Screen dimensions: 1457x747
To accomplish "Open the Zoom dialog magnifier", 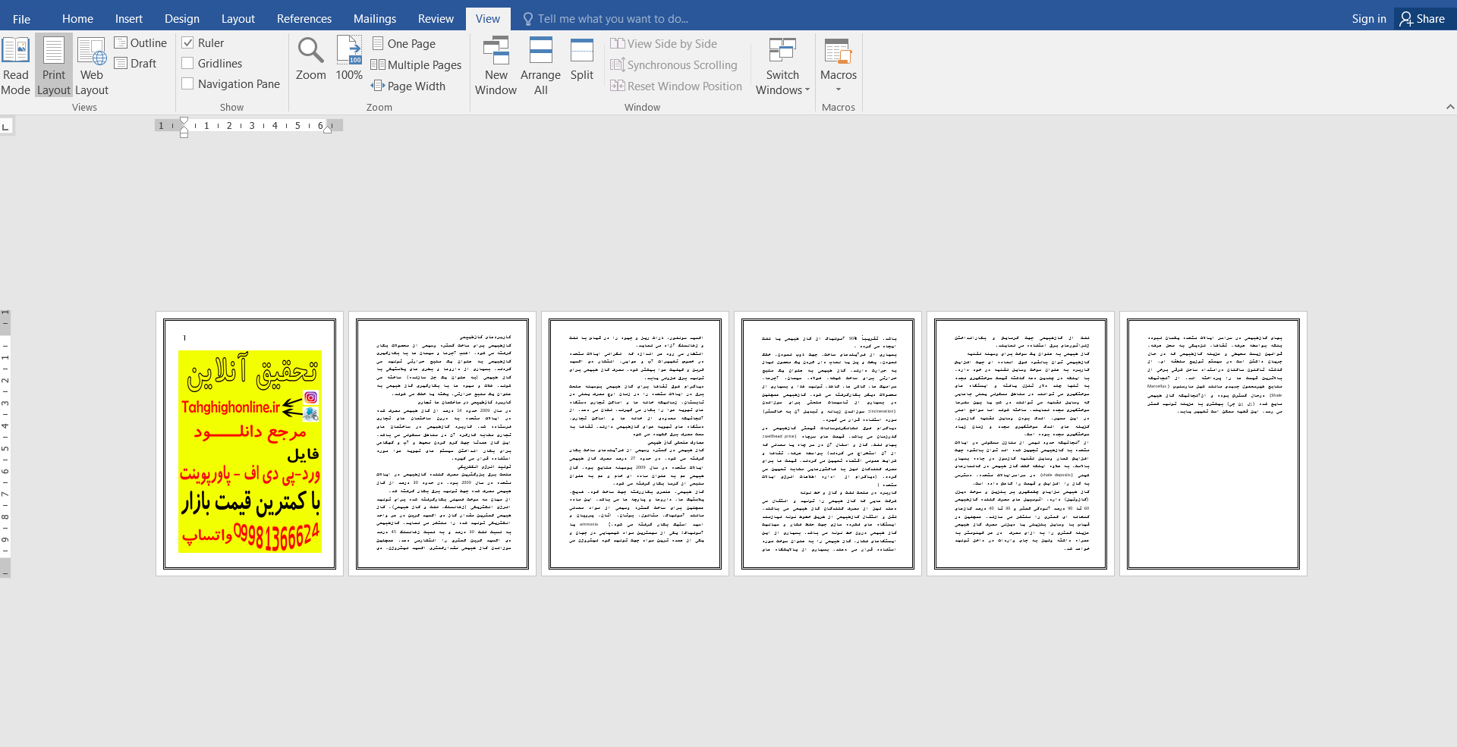I will pyautogui.click(x=311, y=58).
